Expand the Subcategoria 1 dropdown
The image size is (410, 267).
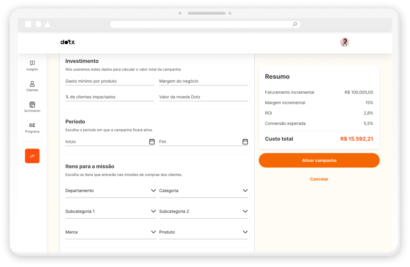[x=111, y=211]
